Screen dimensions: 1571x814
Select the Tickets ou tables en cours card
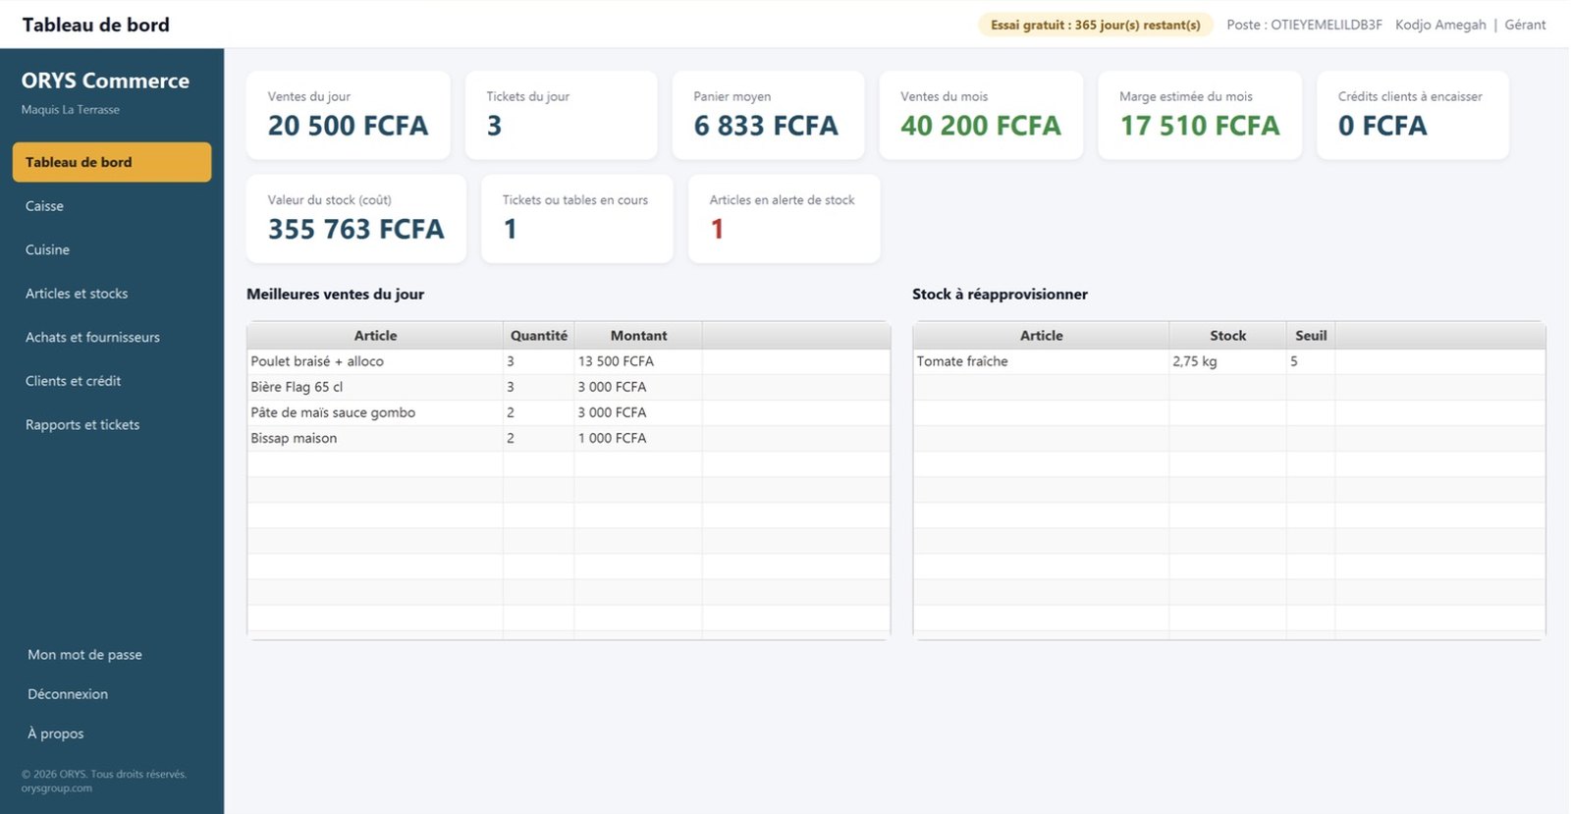tap(577, 219)
